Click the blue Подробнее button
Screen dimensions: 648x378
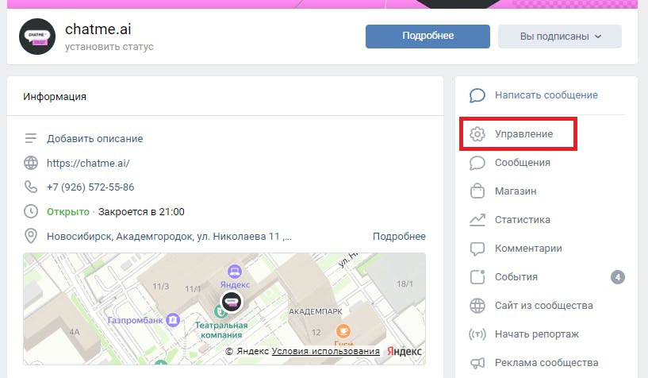428,36
